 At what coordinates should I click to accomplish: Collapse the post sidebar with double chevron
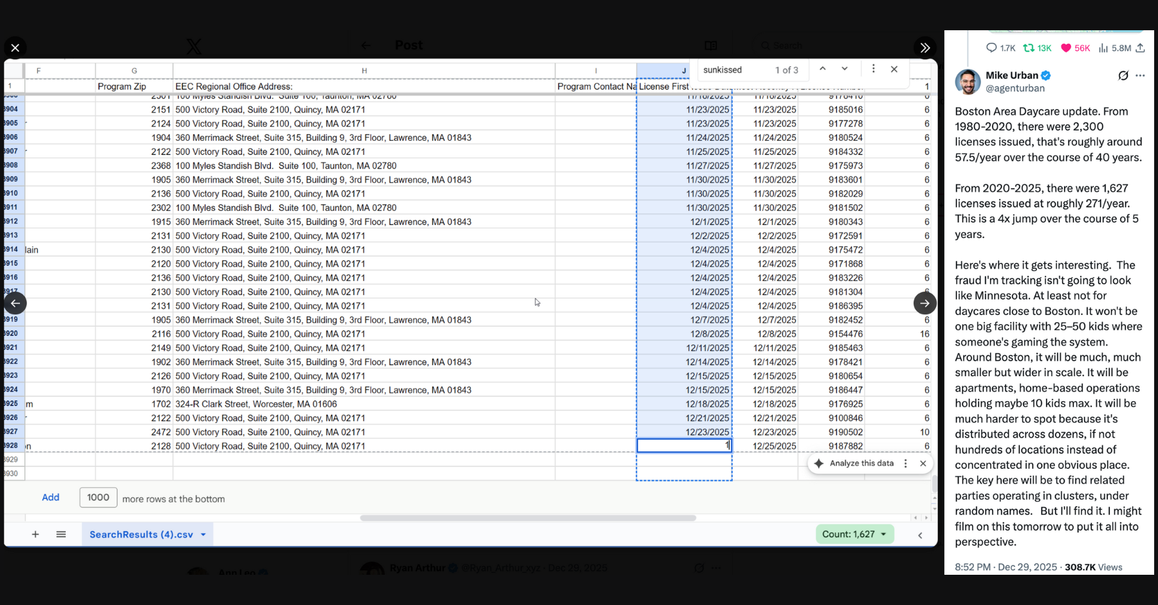click(x=924, y=48)
